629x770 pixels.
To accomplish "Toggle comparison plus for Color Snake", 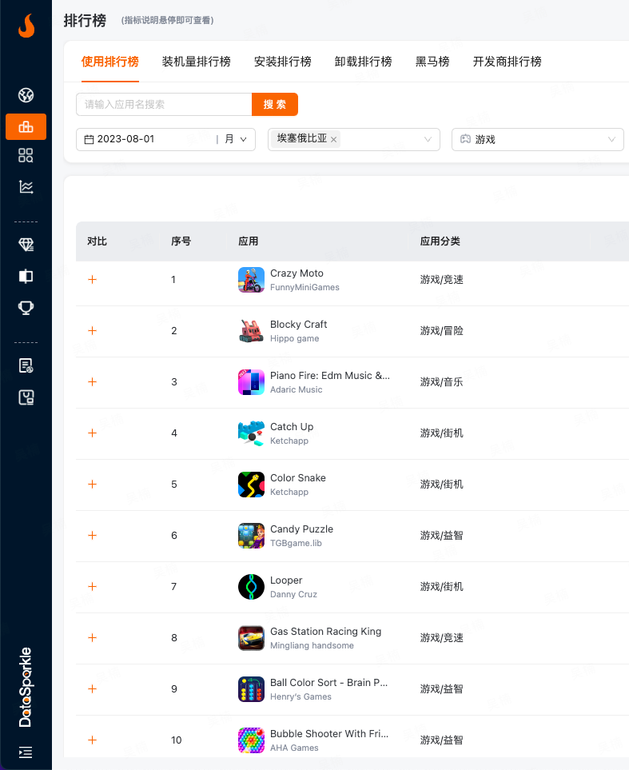I will point(92,485).
